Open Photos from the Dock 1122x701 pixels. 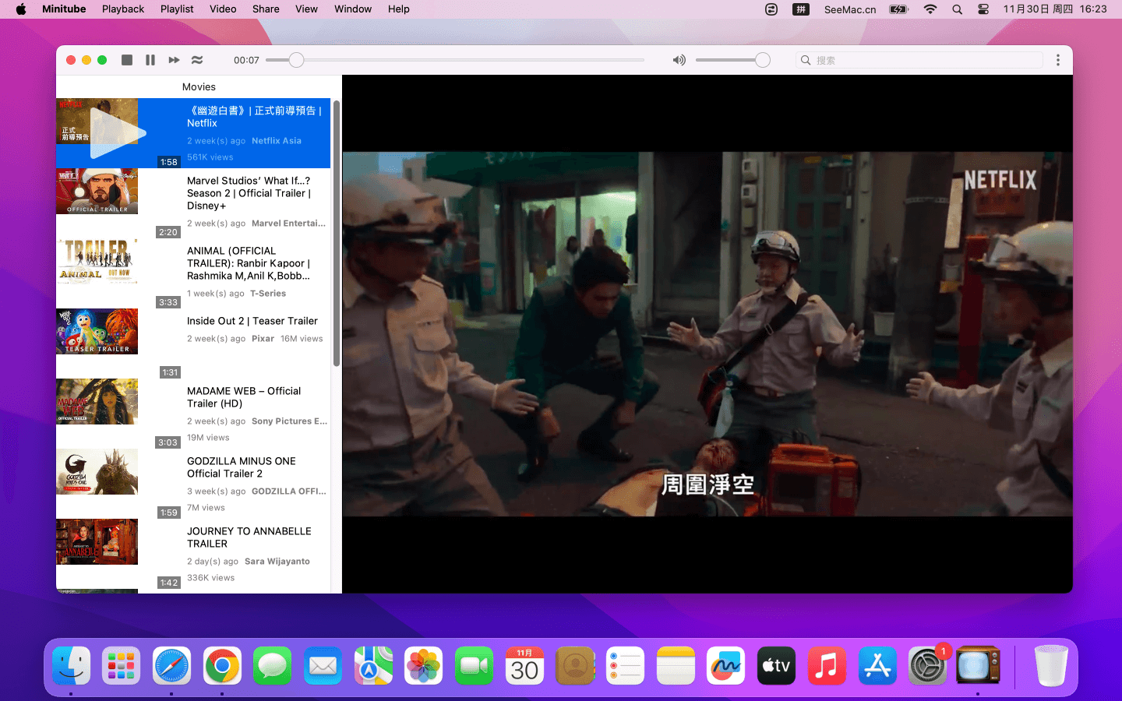(x=424, y=666)
